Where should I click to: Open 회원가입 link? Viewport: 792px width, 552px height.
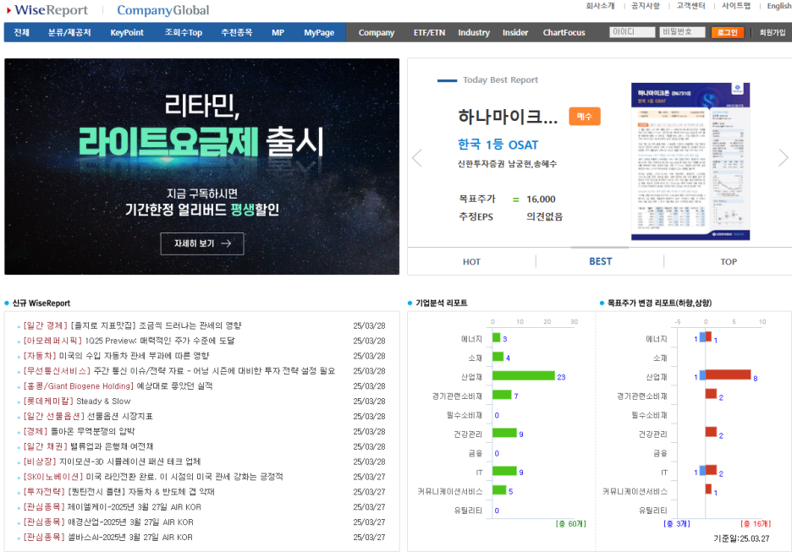pos(773,32)
